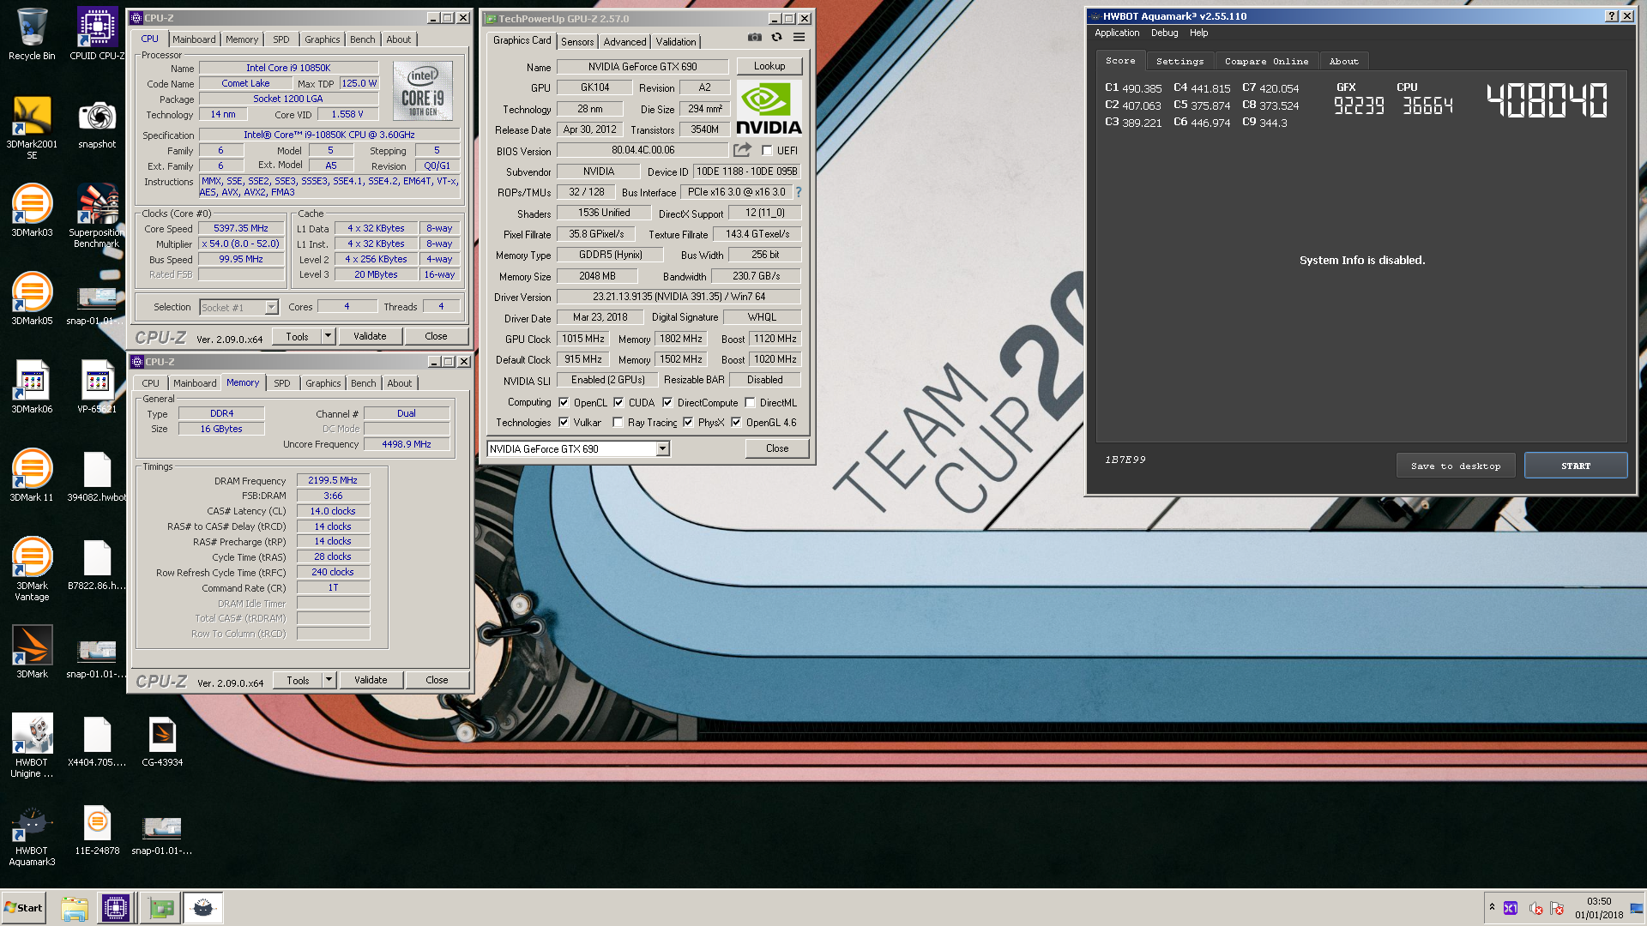
Task: Toggle the Vulkan checkbox
Action: coord(564,423)
